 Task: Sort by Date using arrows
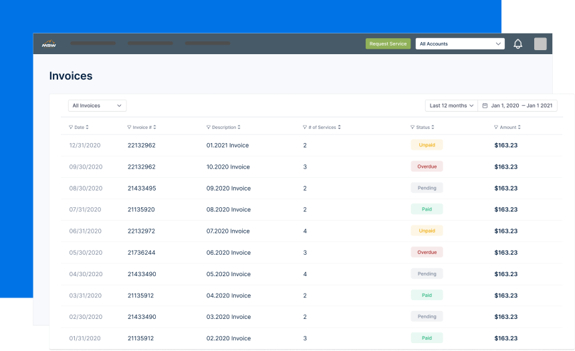click(x=88, y=127)
